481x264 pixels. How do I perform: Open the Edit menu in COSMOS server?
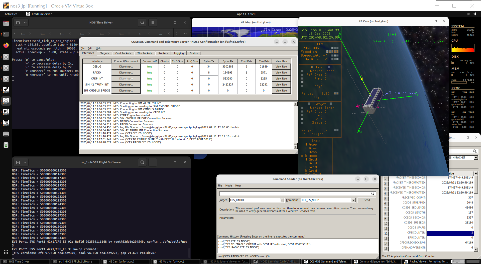coord(90,48)
